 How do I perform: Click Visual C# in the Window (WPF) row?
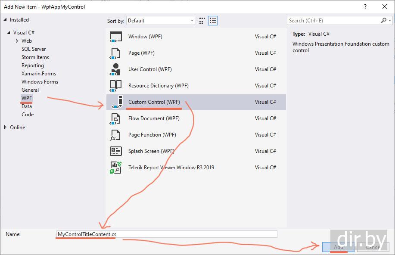click(x=265, y=37)
